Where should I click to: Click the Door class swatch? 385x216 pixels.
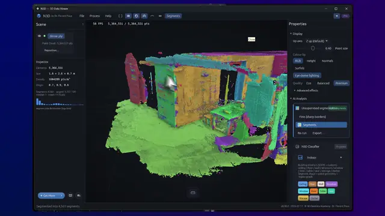tap(313, 191)
